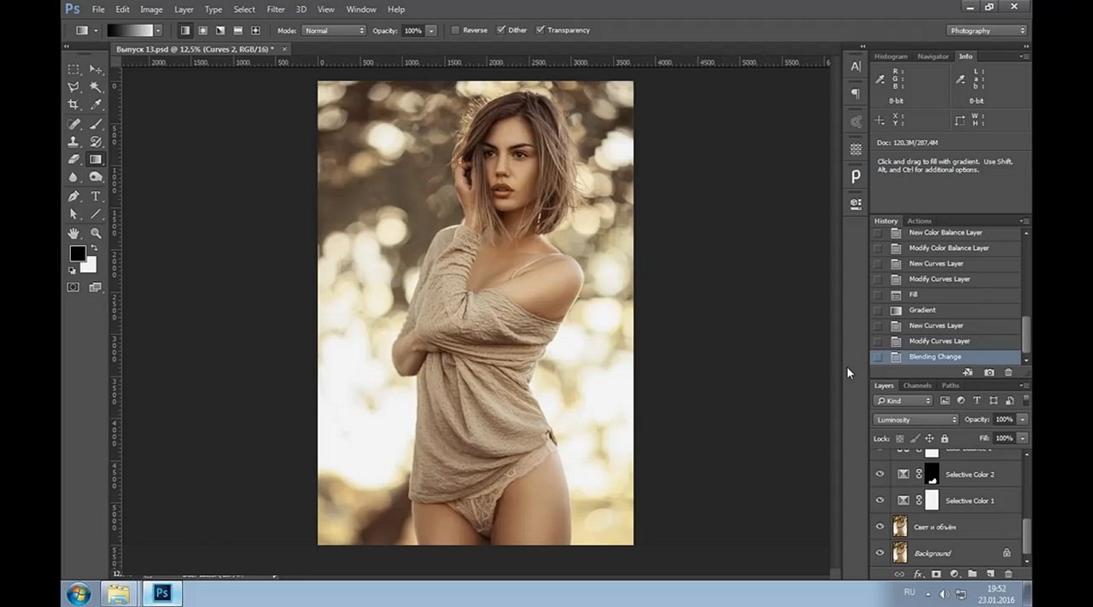Viewport: 1093px width, 607px height.
Task: Open Luminosity blend mode dropdown
Action: pyautogui.click(x=916, y=419)
